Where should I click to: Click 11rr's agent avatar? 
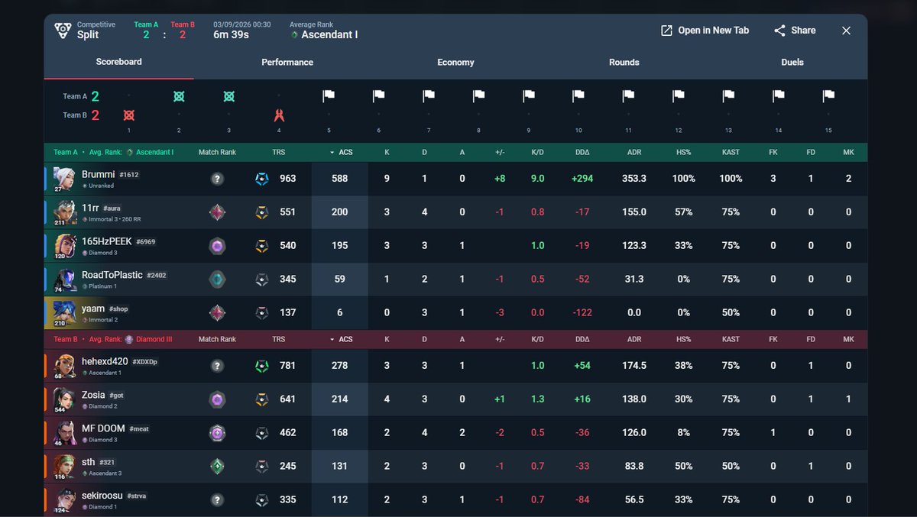coord(64,212)
